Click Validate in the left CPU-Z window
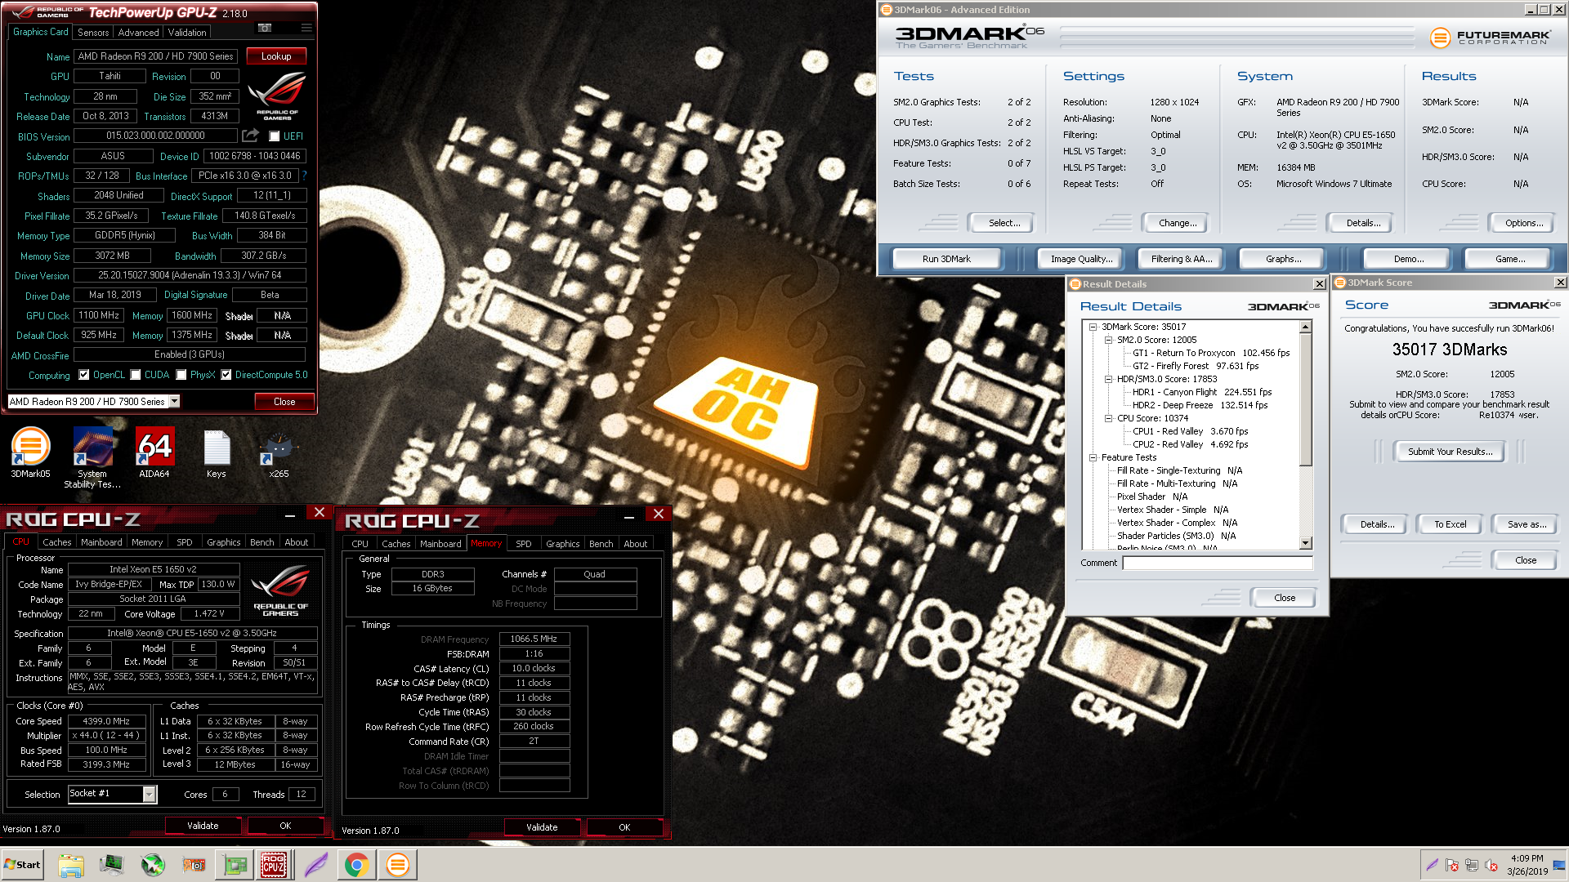 coord(203,826)
